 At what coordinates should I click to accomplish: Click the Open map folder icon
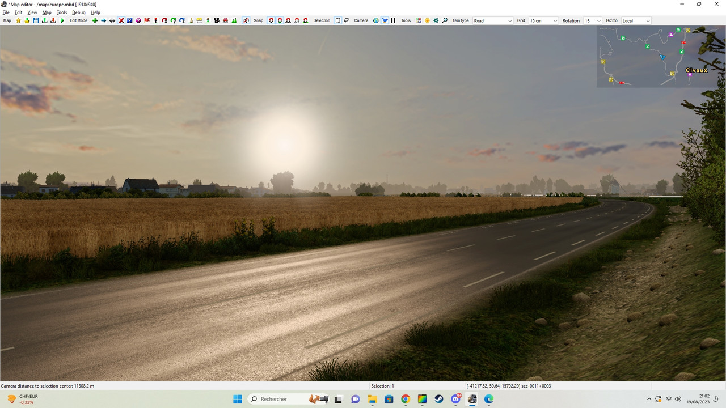[27, 20]
